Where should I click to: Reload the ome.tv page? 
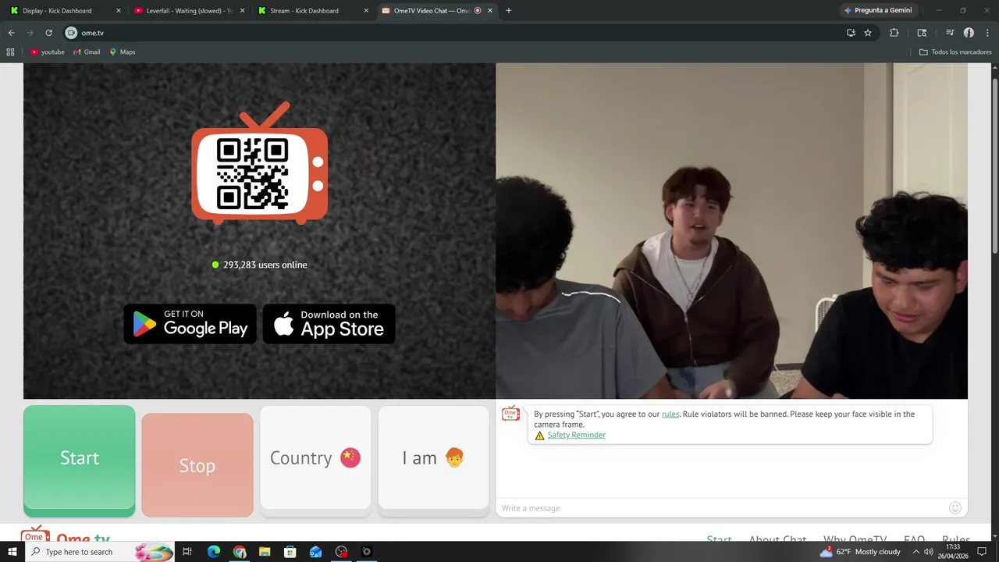pyautogui.click(x=48, y=33)
